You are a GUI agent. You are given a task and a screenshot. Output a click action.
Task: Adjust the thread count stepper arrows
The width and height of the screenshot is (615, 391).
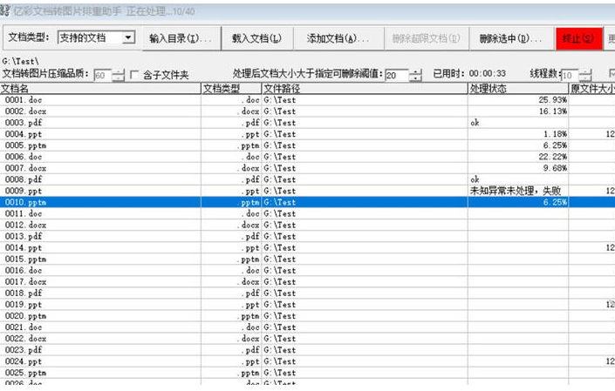(584, 75)
